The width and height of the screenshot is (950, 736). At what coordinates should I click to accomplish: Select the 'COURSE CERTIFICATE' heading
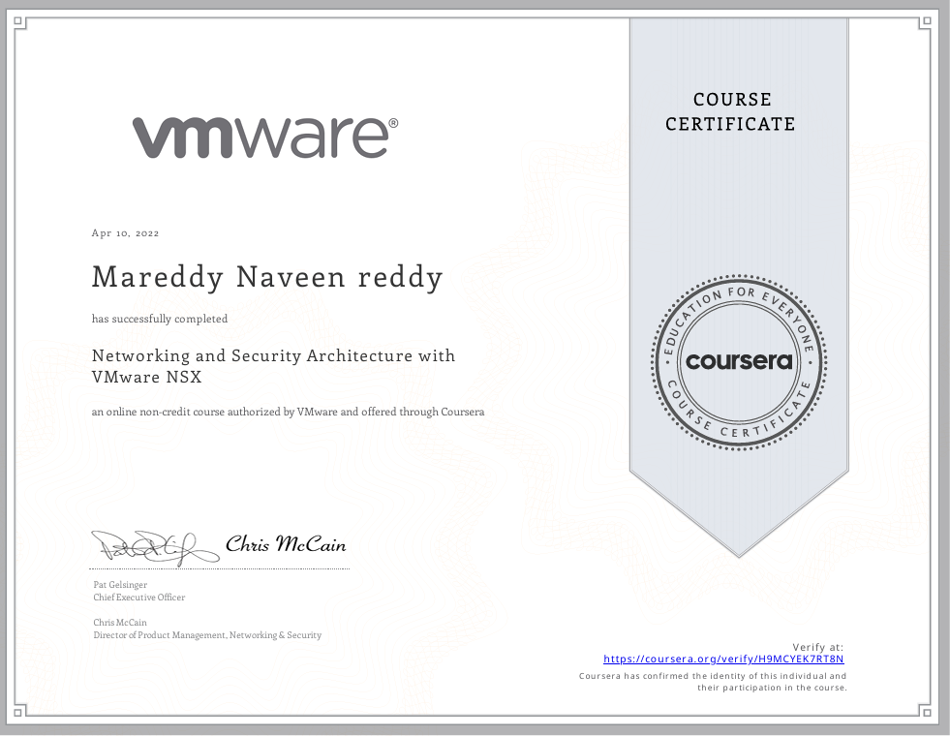[x=731, y=111]
